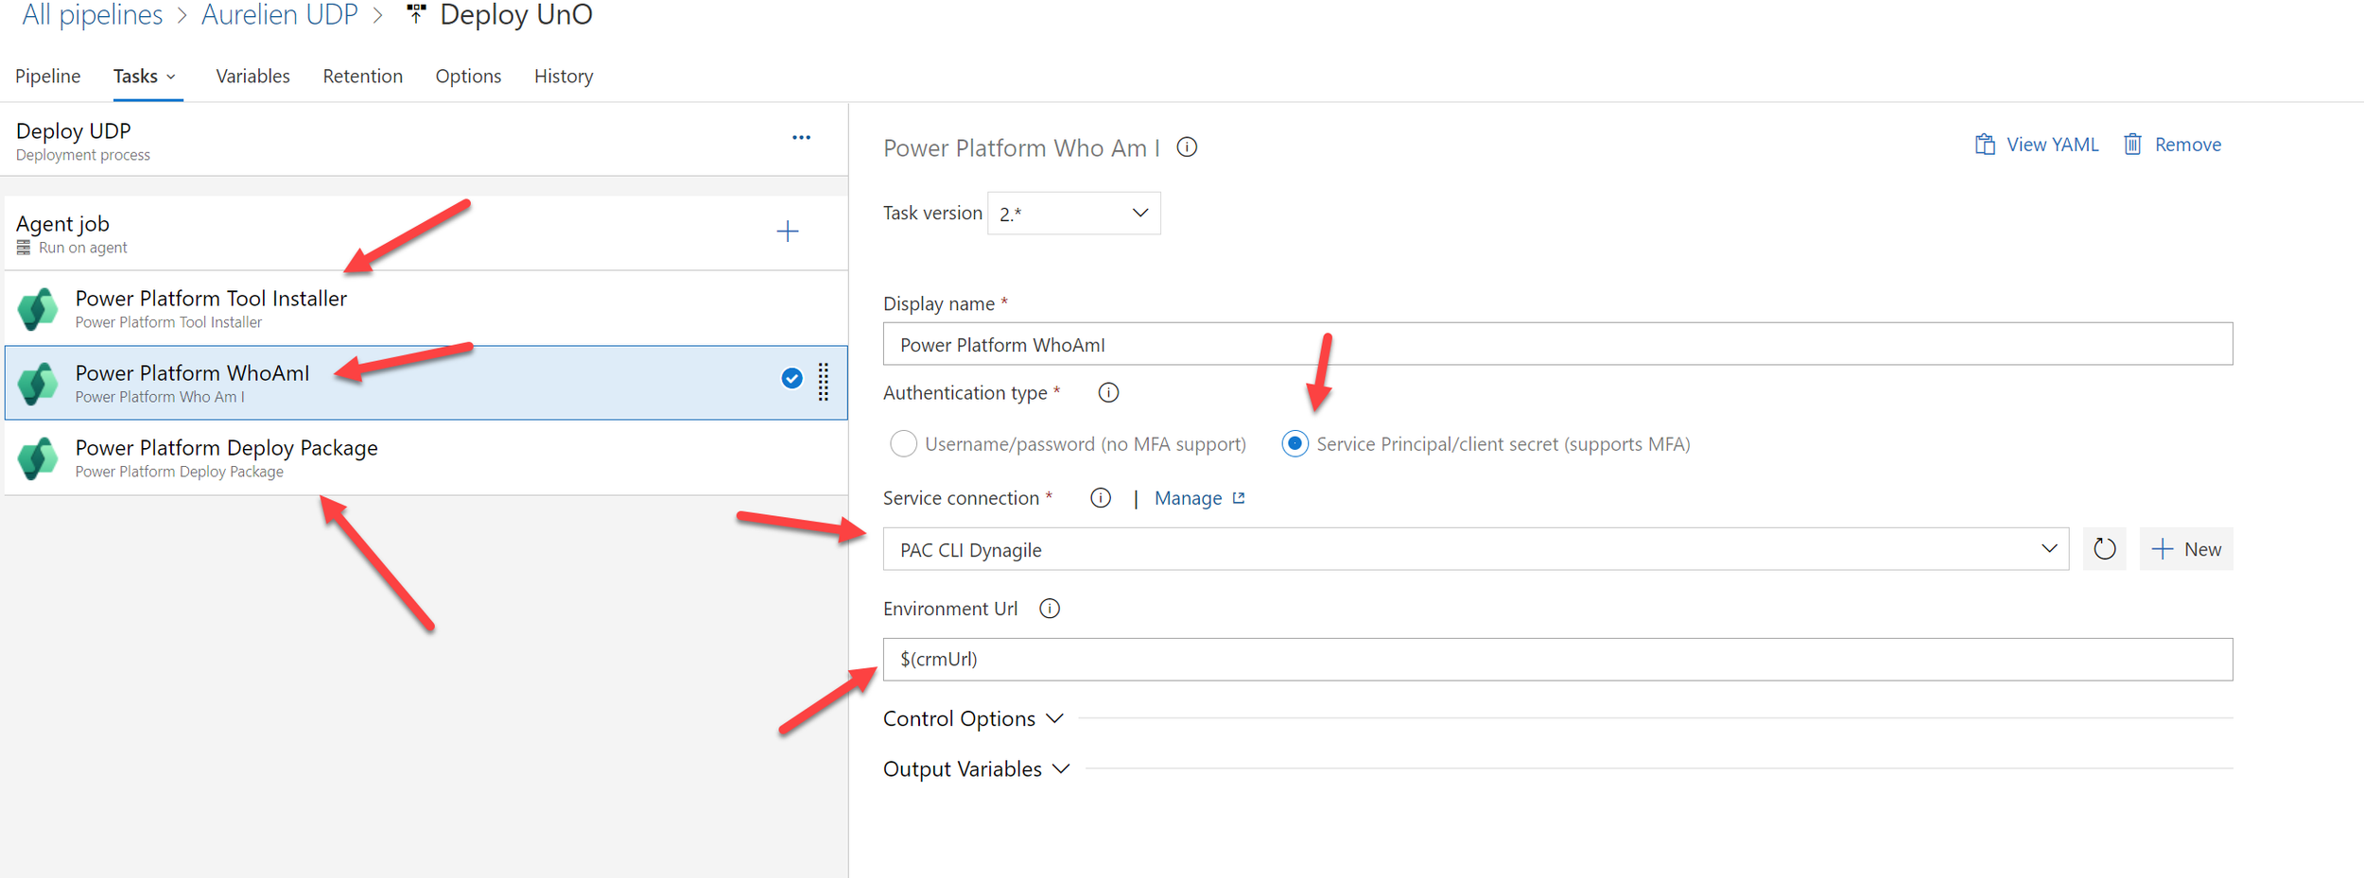Click the WhoAmI task drag handle dots
The width and height of the screenshot is (2364, 878).
tap(824, 382)
